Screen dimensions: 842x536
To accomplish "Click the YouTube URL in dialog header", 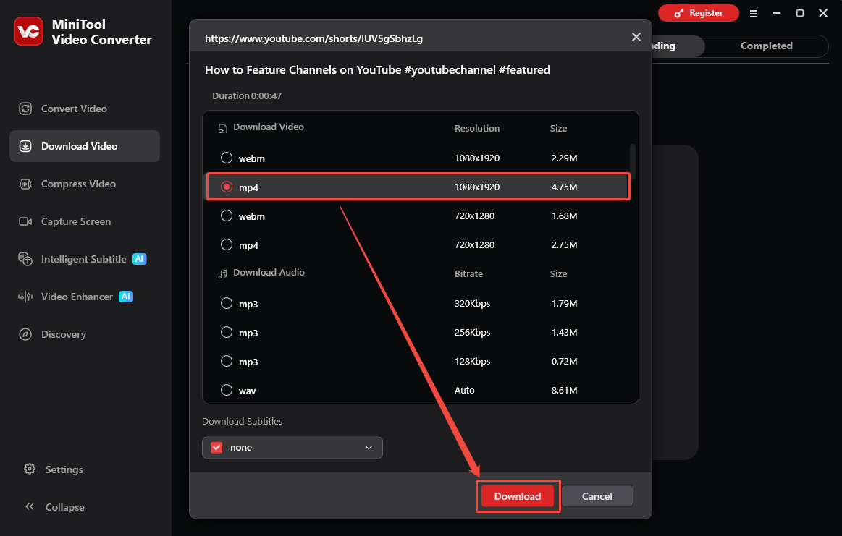I will pyautogui.click(x=313, y=38).
